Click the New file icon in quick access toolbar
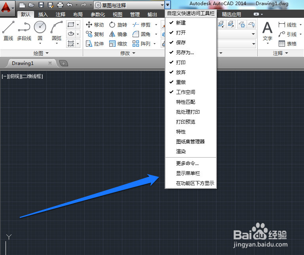The width and height of the screenshot is (304, 255). click(22, 5)
